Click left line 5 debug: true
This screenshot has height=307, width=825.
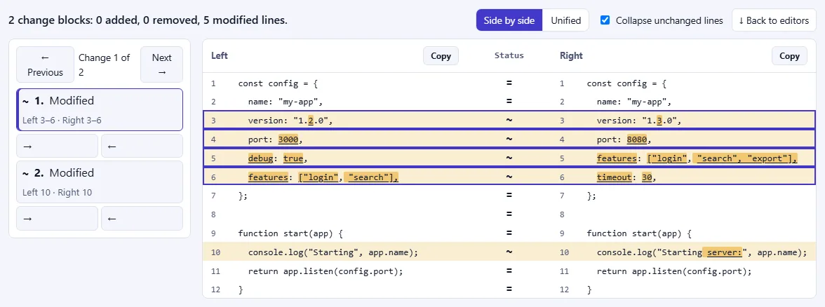278,158
